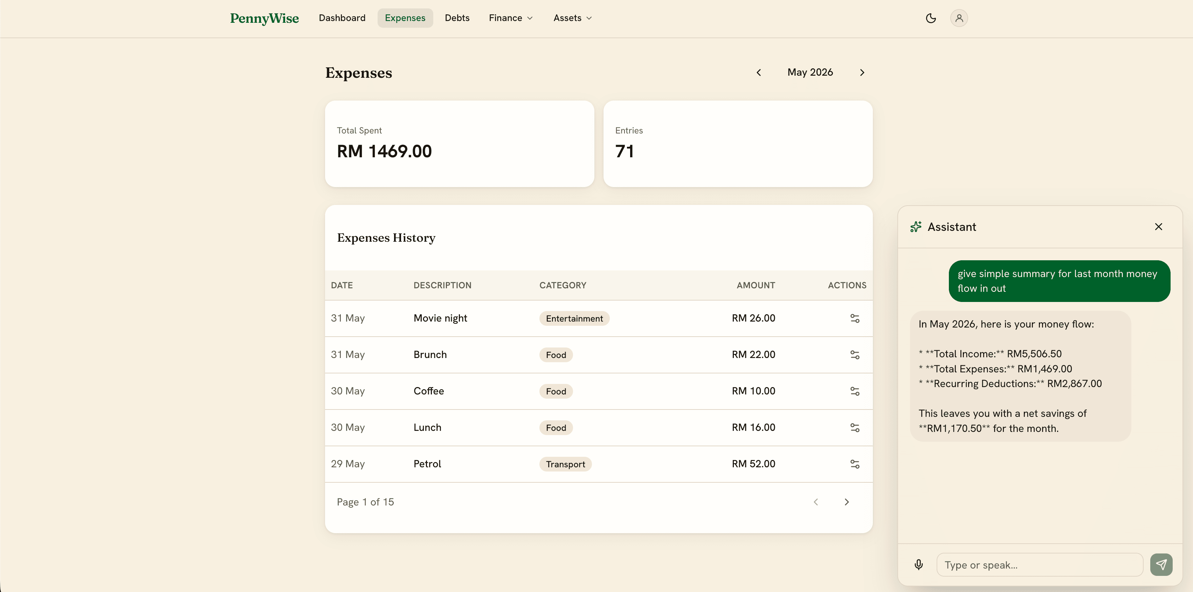The image size is (1193, 592).
Task: Send the message with the paper plane button
Action: pyautogui.click(x=1161, y=565)
